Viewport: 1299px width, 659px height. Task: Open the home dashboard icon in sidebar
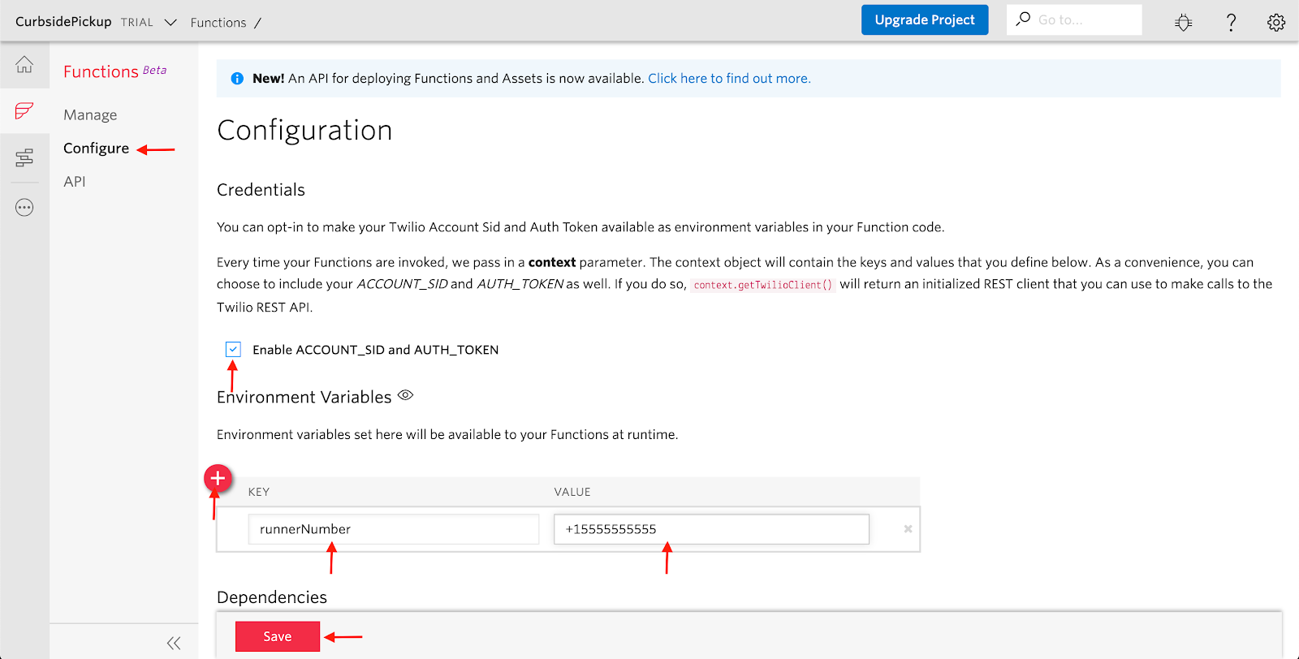[x=24, y=65]
